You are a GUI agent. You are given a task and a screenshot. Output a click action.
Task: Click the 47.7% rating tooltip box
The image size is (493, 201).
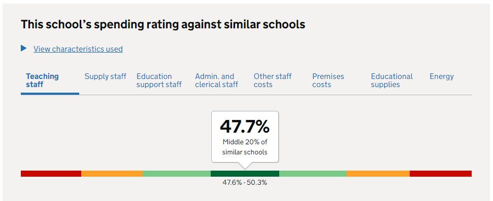tap(245, 137)
